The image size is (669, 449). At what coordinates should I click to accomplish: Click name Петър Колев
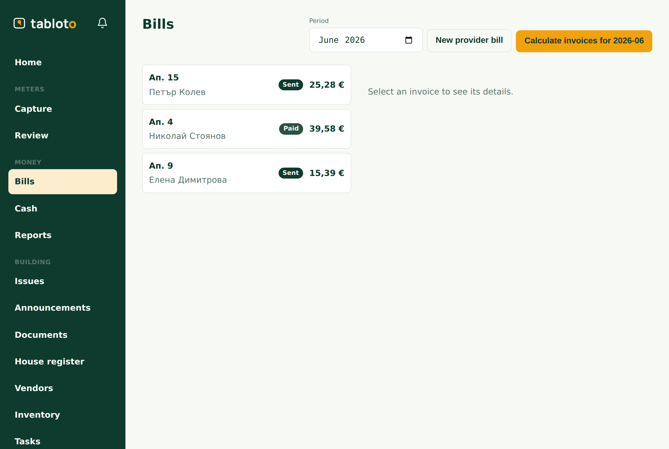coord(177,92)
